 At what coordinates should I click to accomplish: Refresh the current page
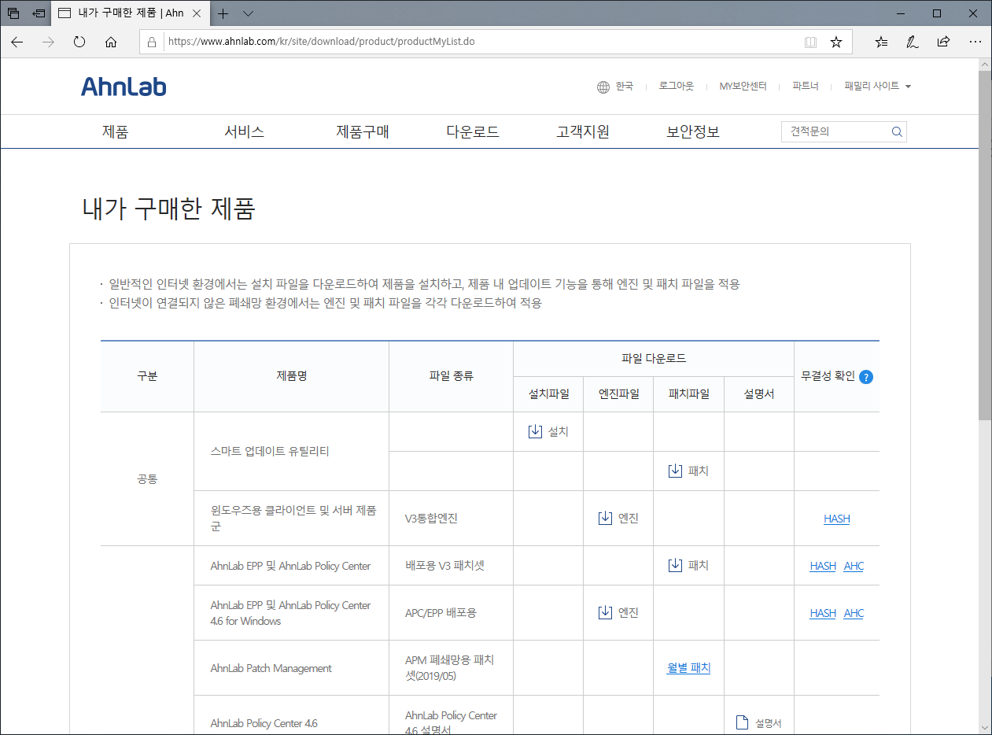(x=79, y=42)
